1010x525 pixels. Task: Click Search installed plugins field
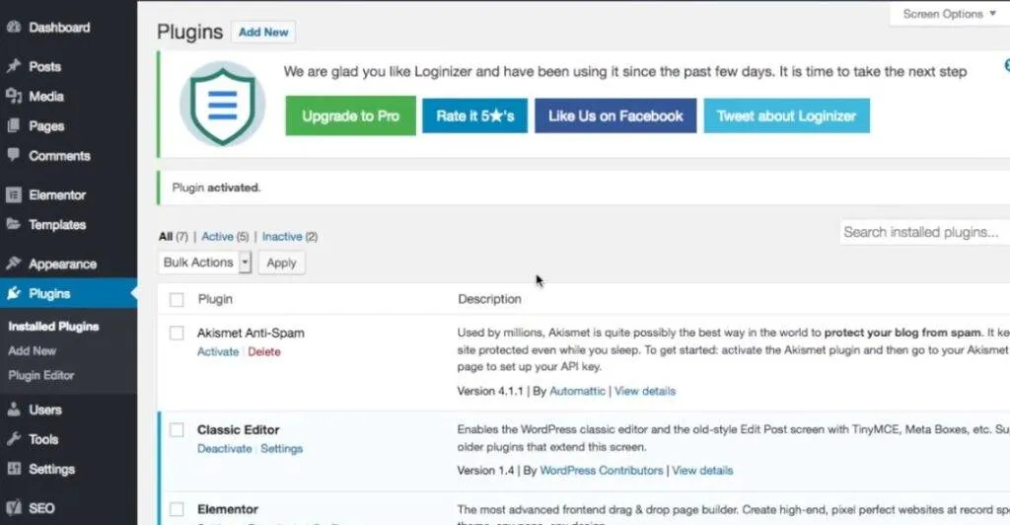[x=925, y=232]
